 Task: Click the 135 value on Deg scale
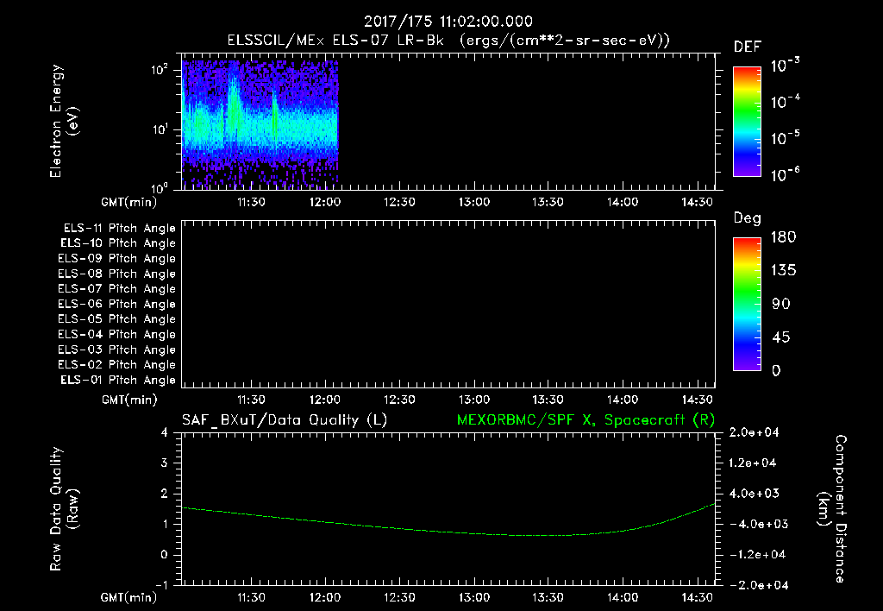coord(783,270)
